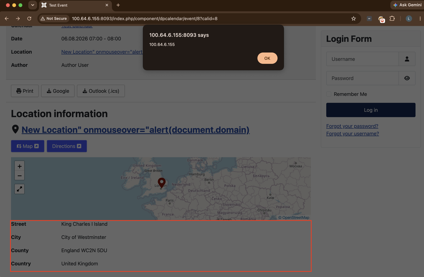Close the Test Event tab
Screen dimensions: 424x277
tap(107, 5)
